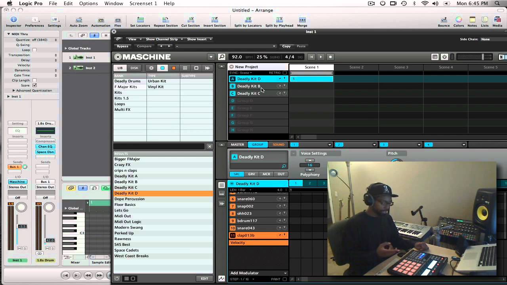This screenshot has width=507, height=285.
Task: Collapse the MIDI Thru disclosure triangle
Action: coord(8,34)
